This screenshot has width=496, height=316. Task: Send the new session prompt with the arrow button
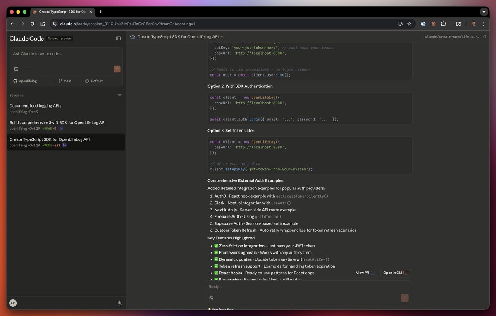point(117,69)
